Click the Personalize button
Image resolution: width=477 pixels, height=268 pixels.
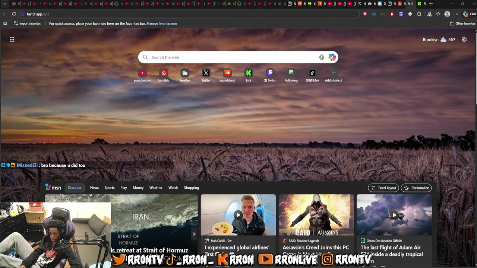[416, 188]
